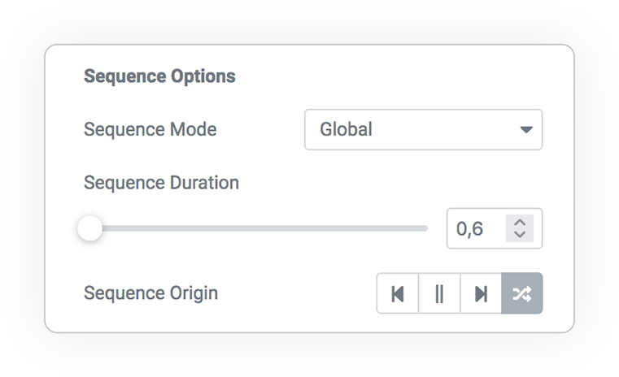Click the Sequence Mode label
This screenshot has height=377, width=619.
[150, 130]
